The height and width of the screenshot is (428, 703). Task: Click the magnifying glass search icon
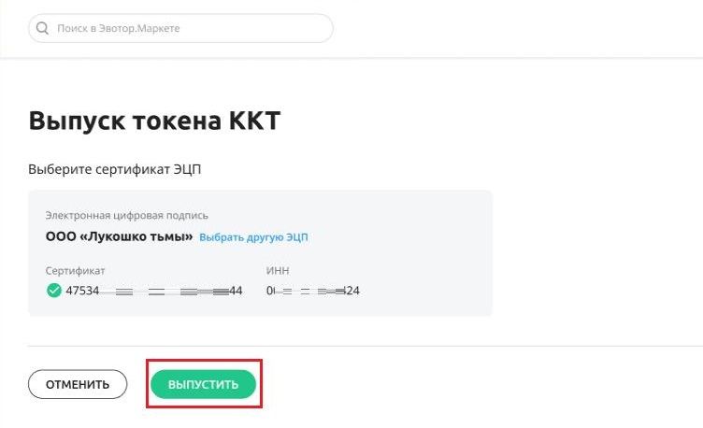click(42, 28)
